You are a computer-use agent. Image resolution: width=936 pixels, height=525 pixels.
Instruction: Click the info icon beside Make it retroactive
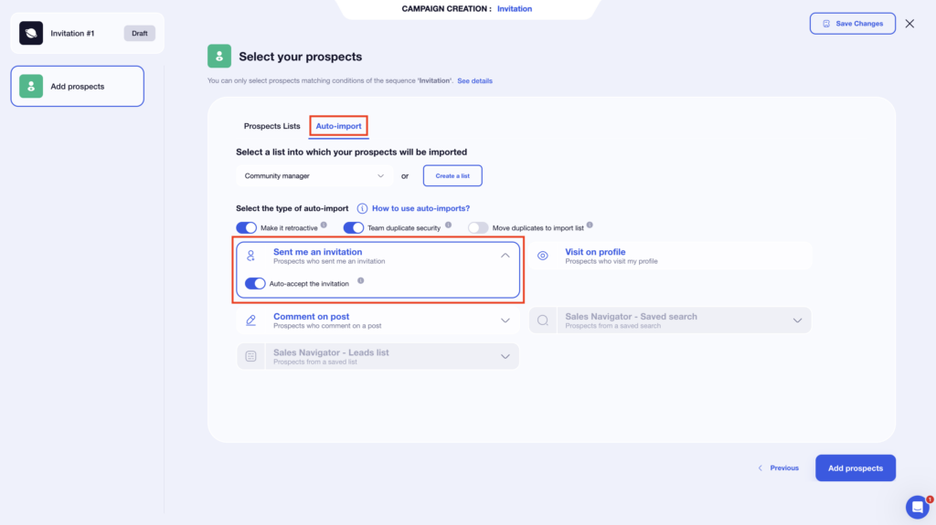pos(324,225)
